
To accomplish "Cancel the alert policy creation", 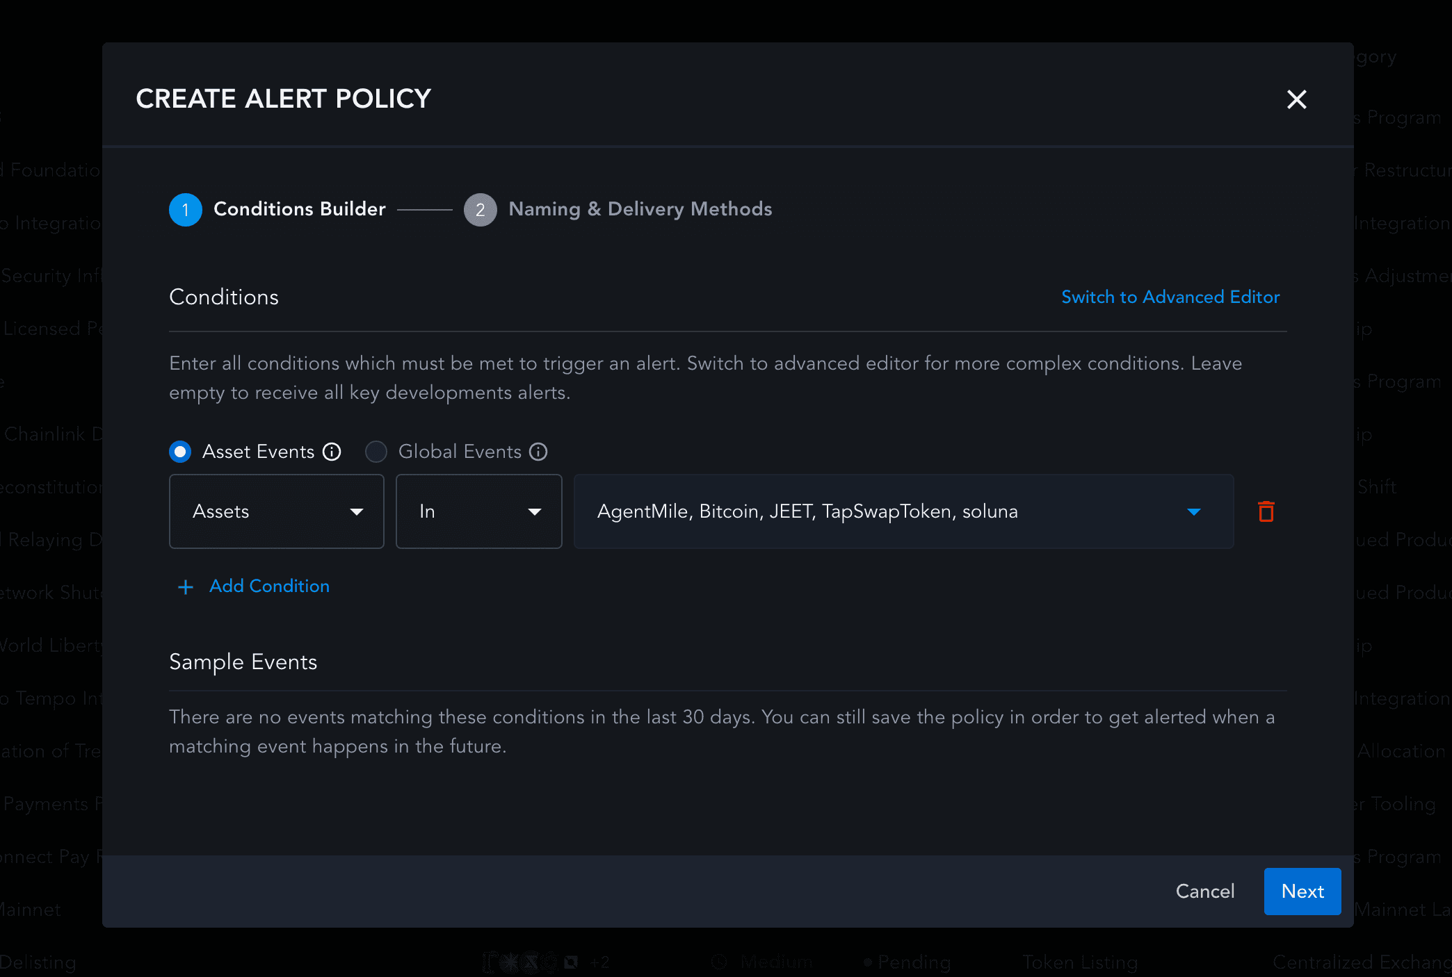I will (1204, 891).
